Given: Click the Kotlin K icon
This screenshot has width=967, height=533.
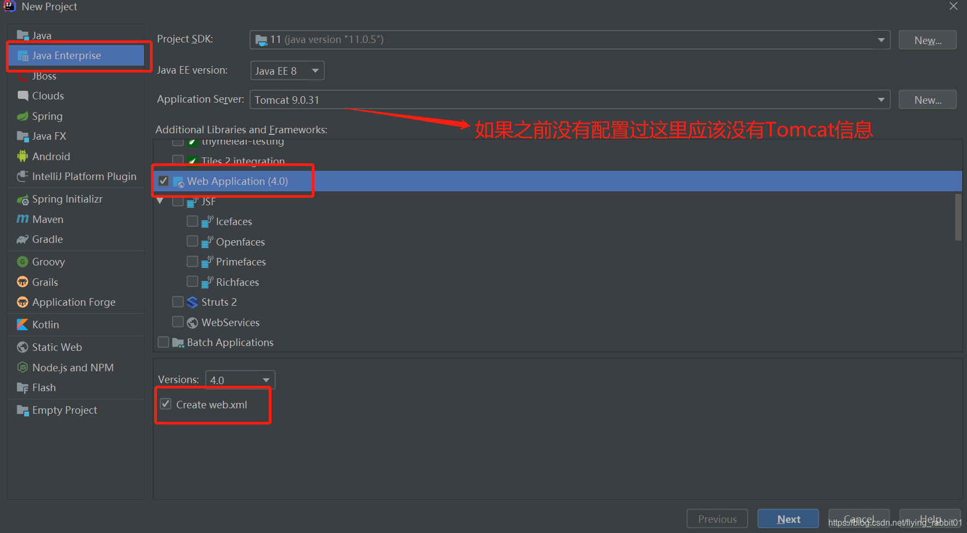Looking at the screenshot, I should pyautogui.click(x=23, y=325).
